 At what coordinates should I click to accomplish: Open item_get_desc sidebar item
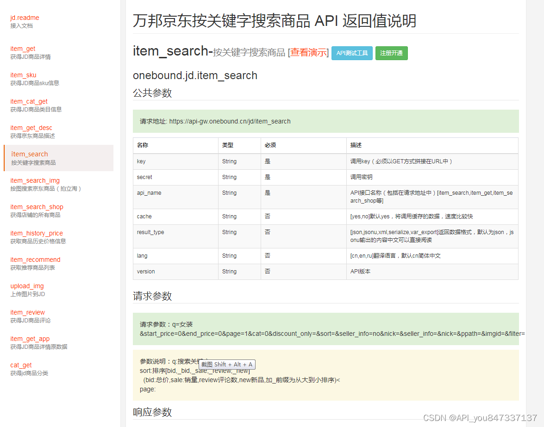coord(31,128)
